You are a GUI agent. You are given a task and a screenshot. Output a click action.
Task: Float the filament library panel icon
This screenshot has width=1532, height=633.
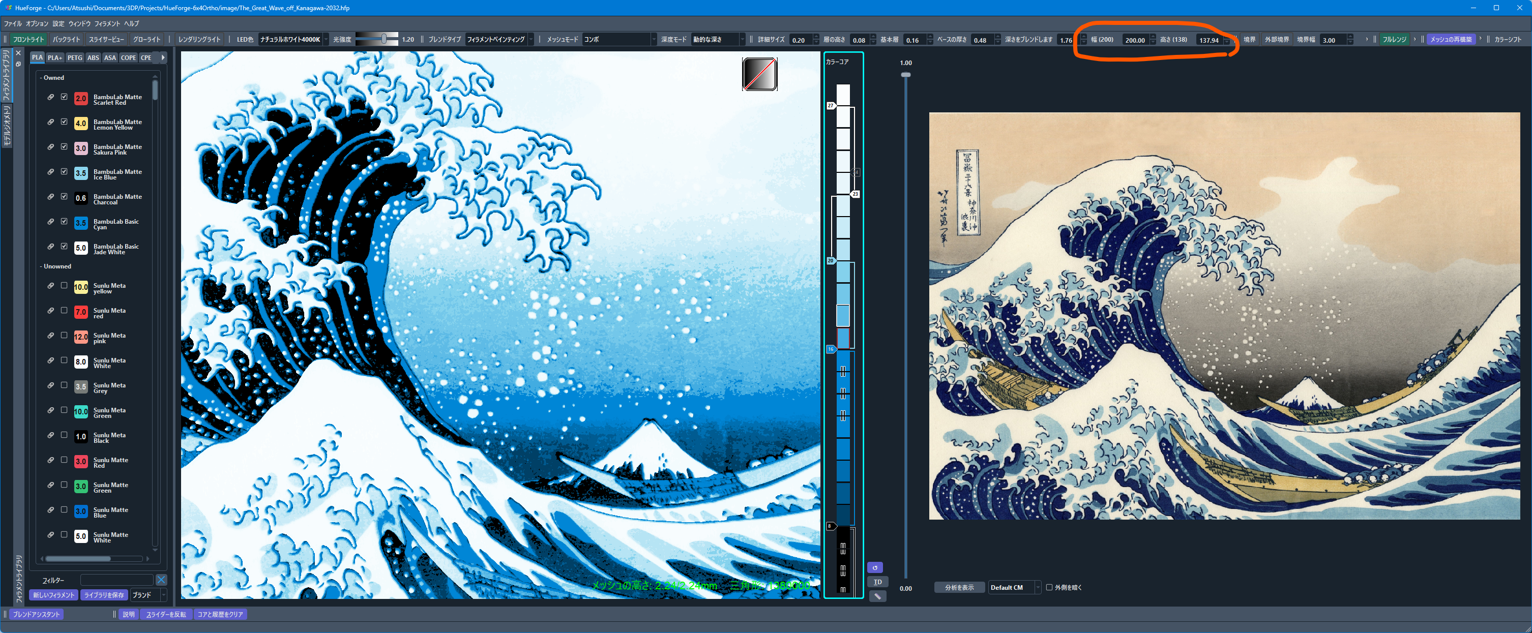coord(18,64)
